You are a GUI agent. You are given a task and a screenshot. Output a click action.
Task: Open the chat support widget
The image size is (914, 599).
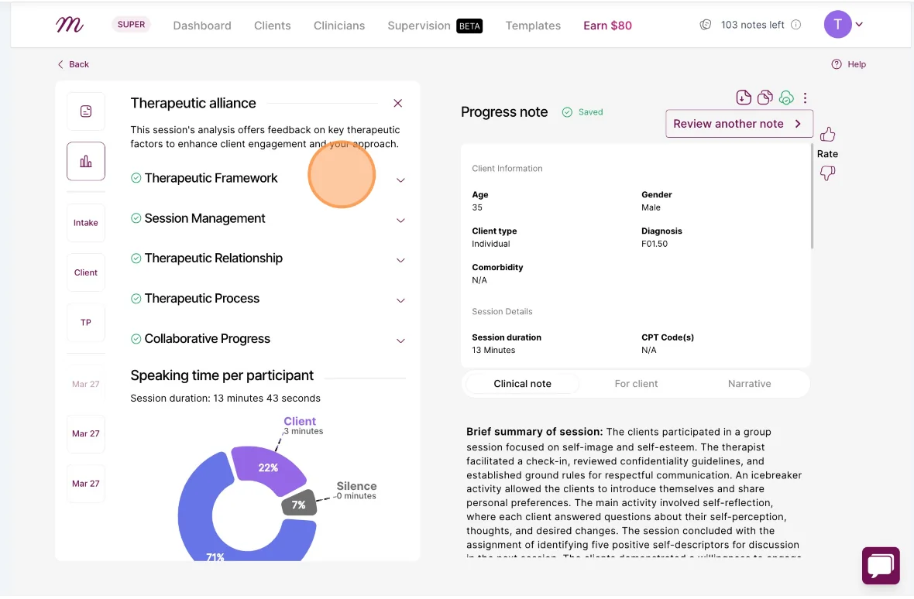[x=881, y=565]
